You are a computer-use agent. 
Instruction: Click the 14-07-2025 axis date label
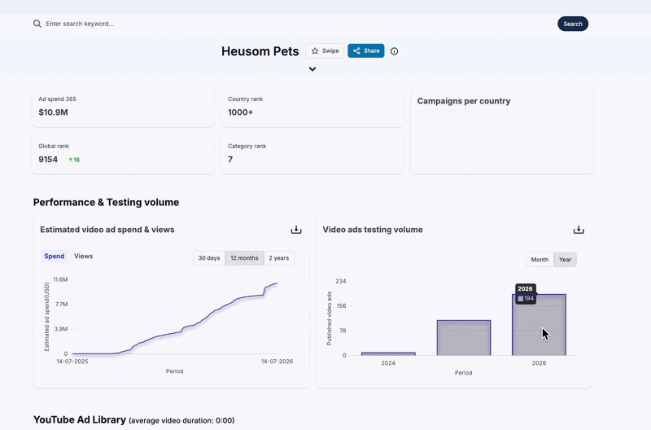coord(72,362)
